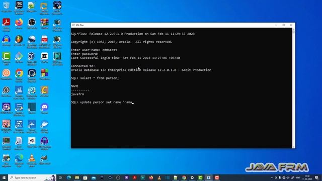The image size is (322, 181).
Task: Click the NAME column header
Action: [74, 86]
